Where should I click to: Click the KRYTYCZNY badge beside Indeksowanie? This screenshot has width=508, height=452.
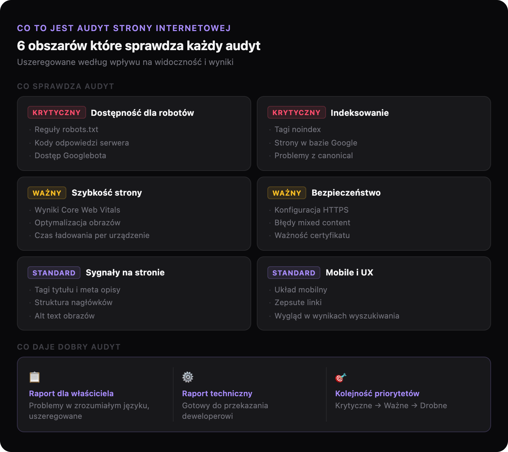[x=297, y=113]
